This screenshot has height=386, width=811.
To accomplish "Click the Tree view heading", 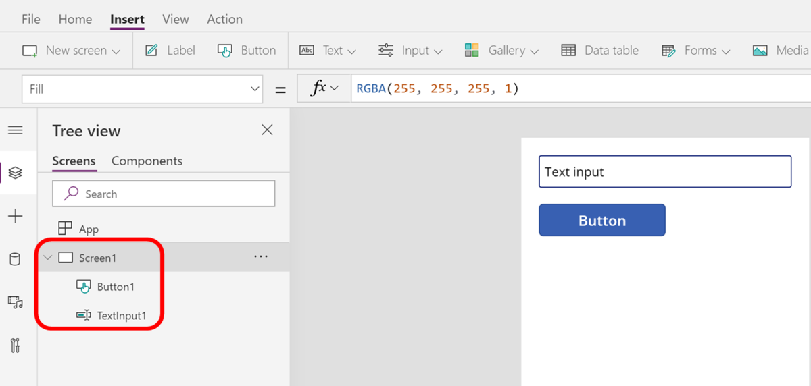I will point(87,131).
